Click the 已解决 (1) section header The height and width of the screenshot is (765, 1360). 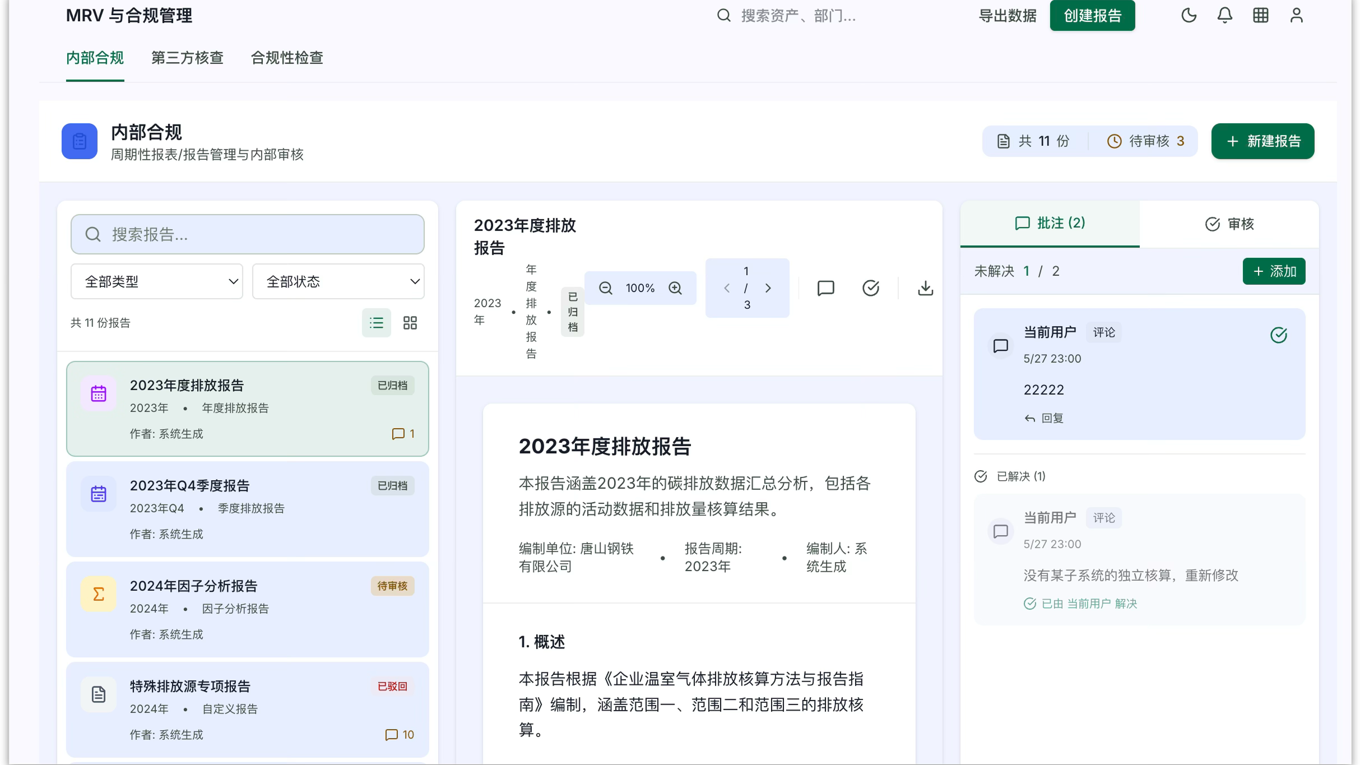pyautogui.click(x=1010, y=476)
